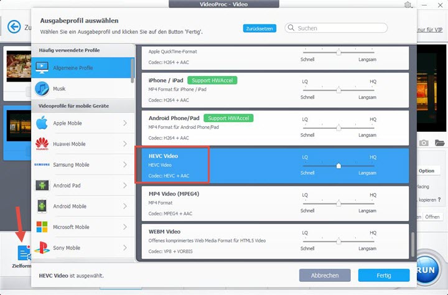This screenshot has height=295, width=448.
Task: Adjust the Apple QuickTime quality slider
Action: click(x=338, y=52)
